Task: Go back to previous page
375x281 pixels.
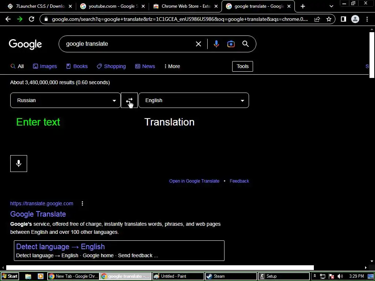Action: pos(8,19)
